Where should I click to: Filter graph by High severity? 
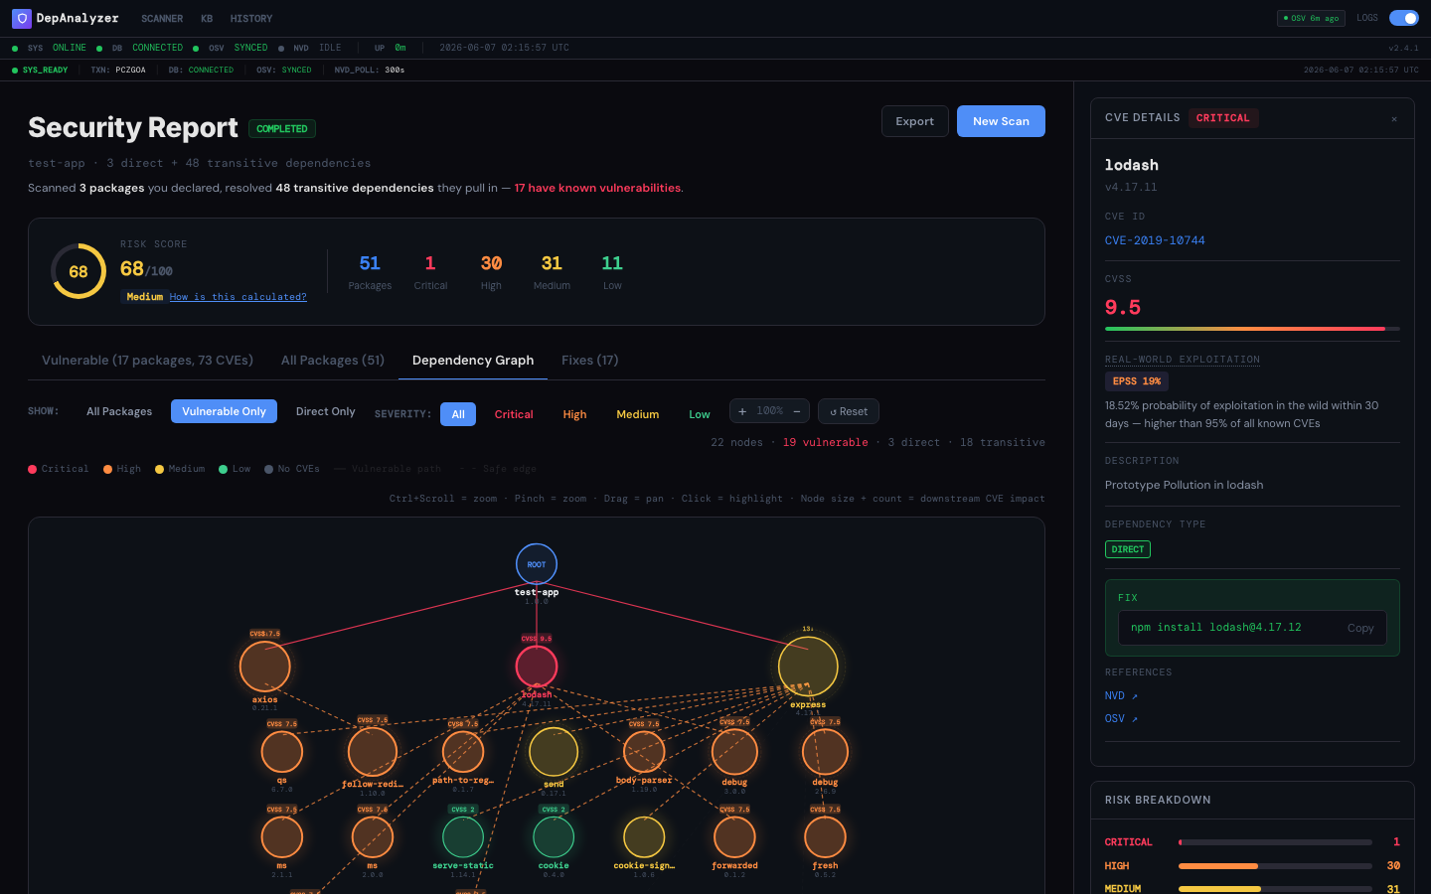point(574,414)
